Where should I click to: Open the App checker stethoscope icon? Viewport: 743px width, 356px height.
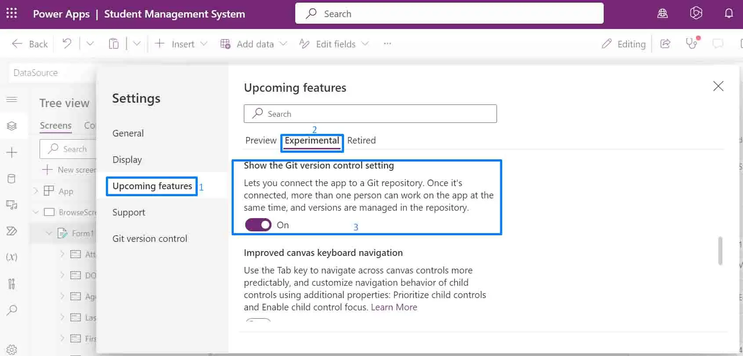pyautogui.click(x=692, y=43)
